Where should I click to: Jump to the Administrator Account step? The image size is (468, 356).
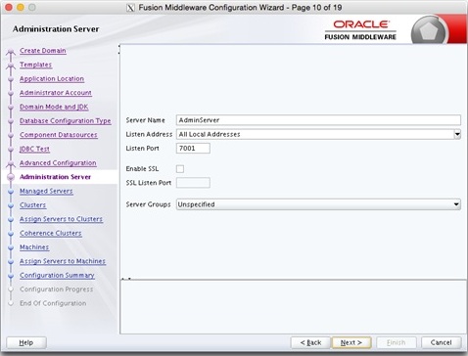click(x=56, y=93)
